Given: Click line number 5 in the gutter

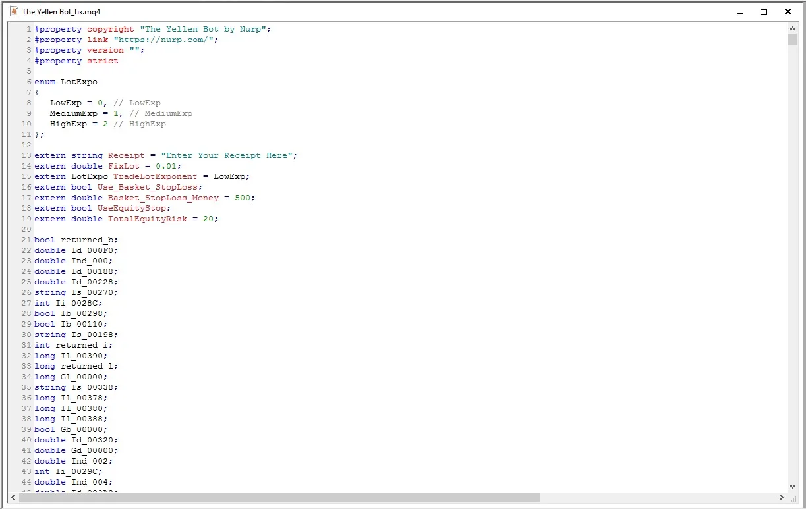Looking at the screenshot, I should (x=29, y=71).
